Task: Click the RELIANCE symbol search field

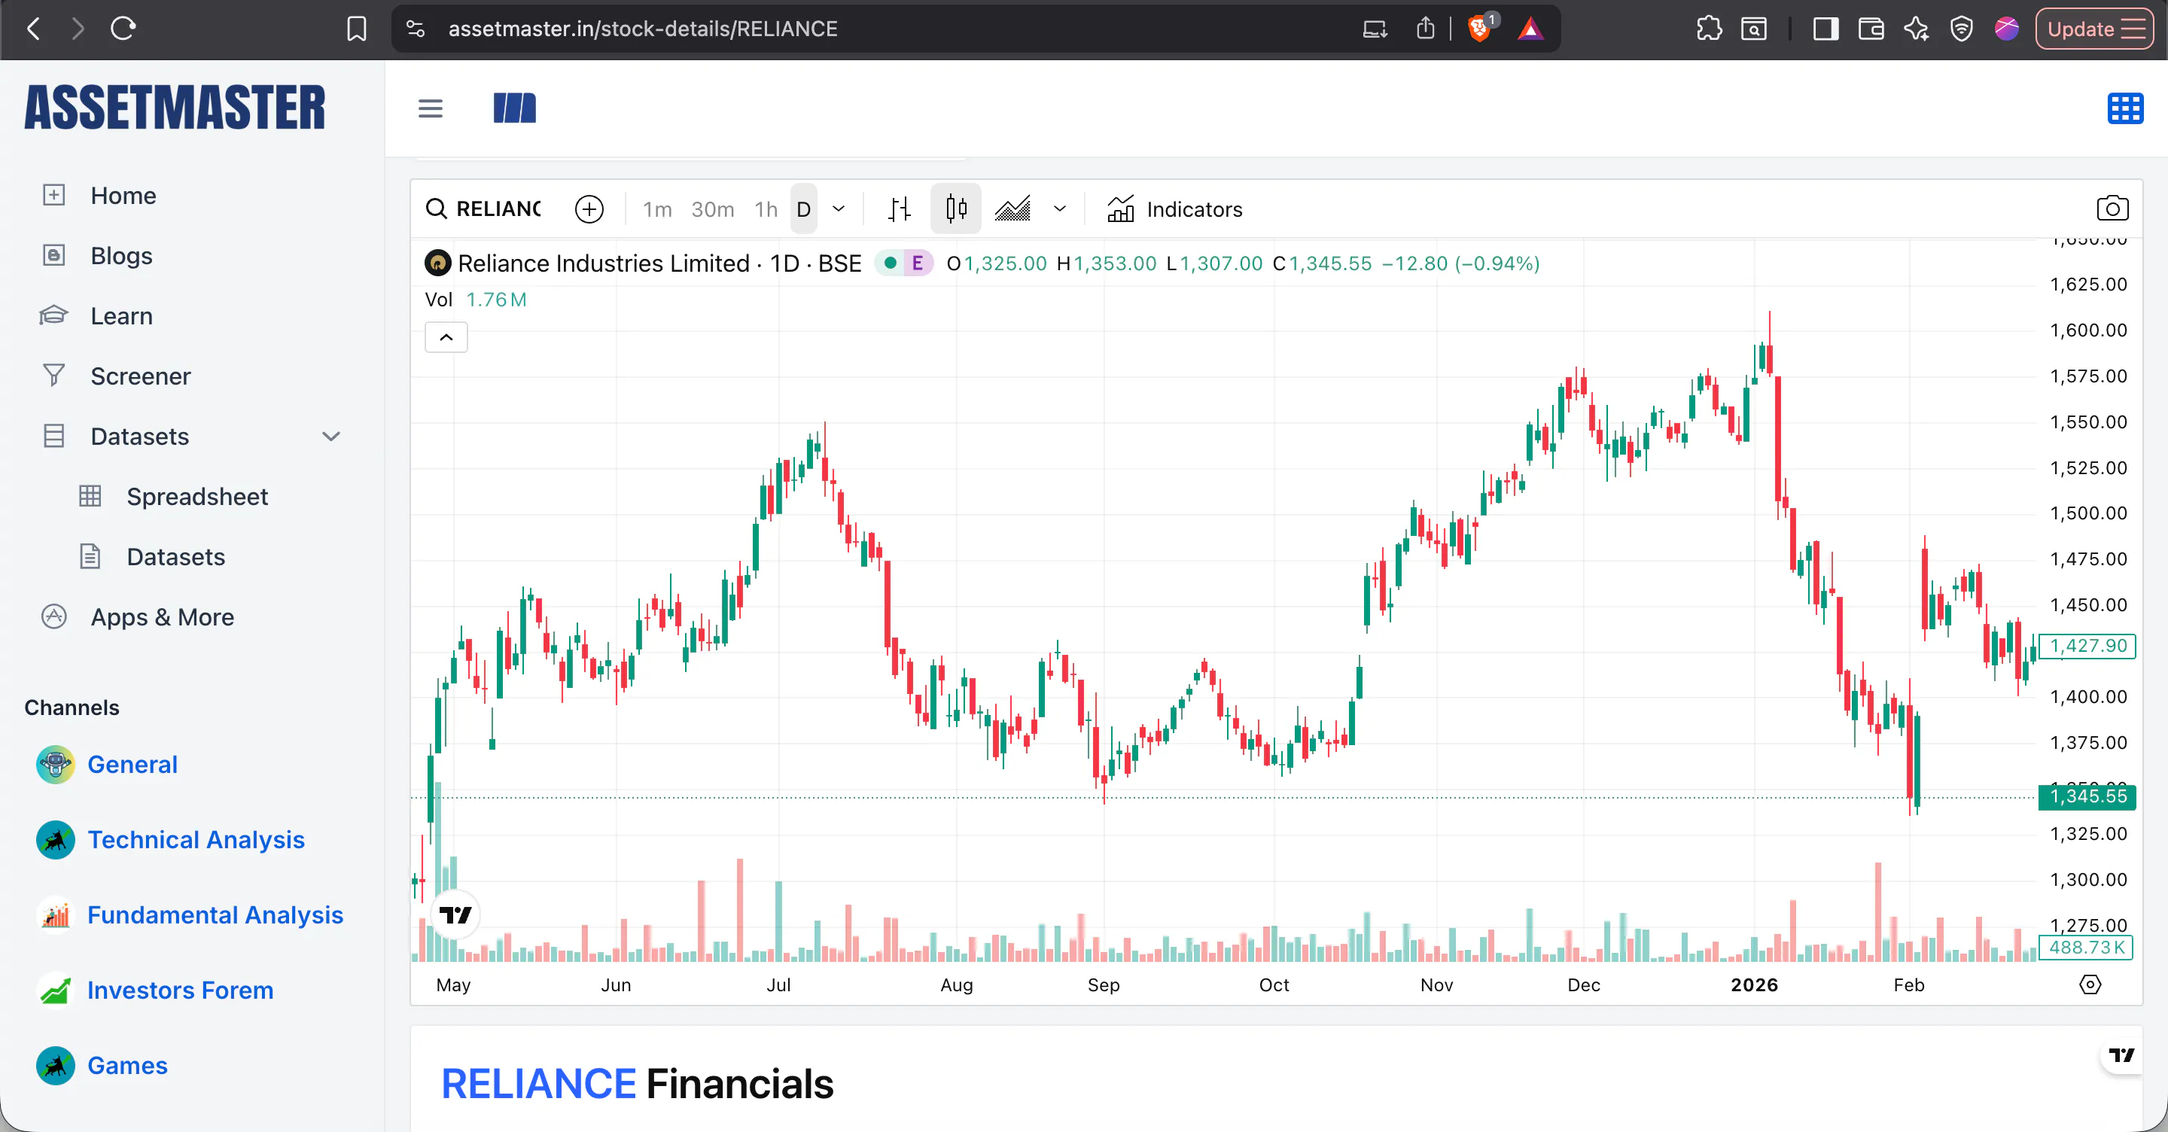Action: pos(484,208)
